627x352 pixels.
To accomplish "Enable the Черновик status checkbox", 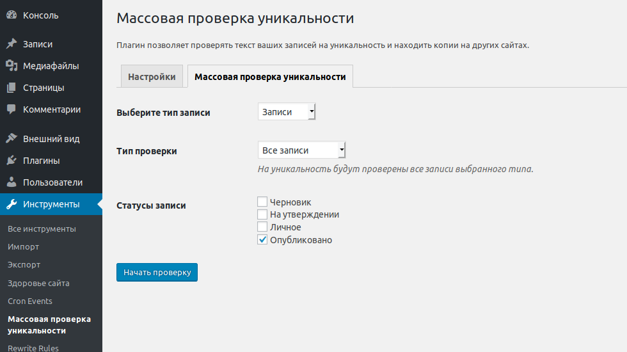I will coord(262,202).
